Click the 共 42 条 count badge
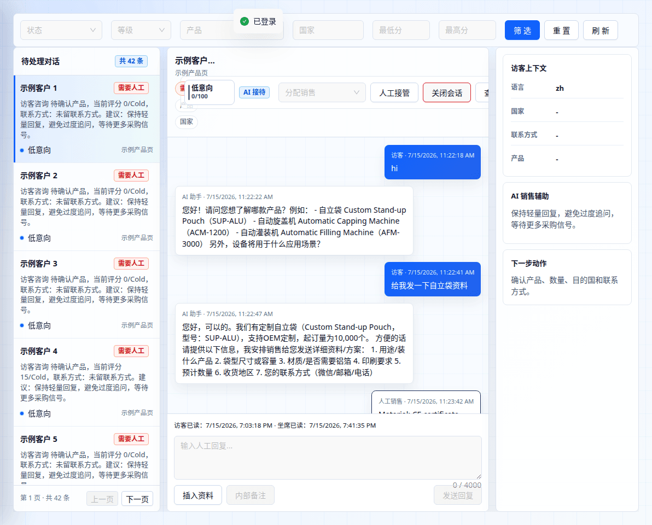Screen dimensions: 652x525 click(x=131, y=61)
